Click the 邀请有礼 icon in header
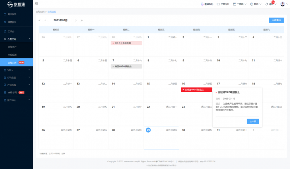This screenshot has width=290, height=169. pyautogui.click(x=202, y=4)
